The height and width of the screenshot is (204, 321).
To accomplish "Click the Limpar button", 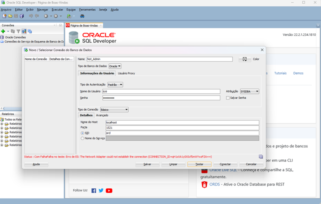I will (x=173, y=164).
